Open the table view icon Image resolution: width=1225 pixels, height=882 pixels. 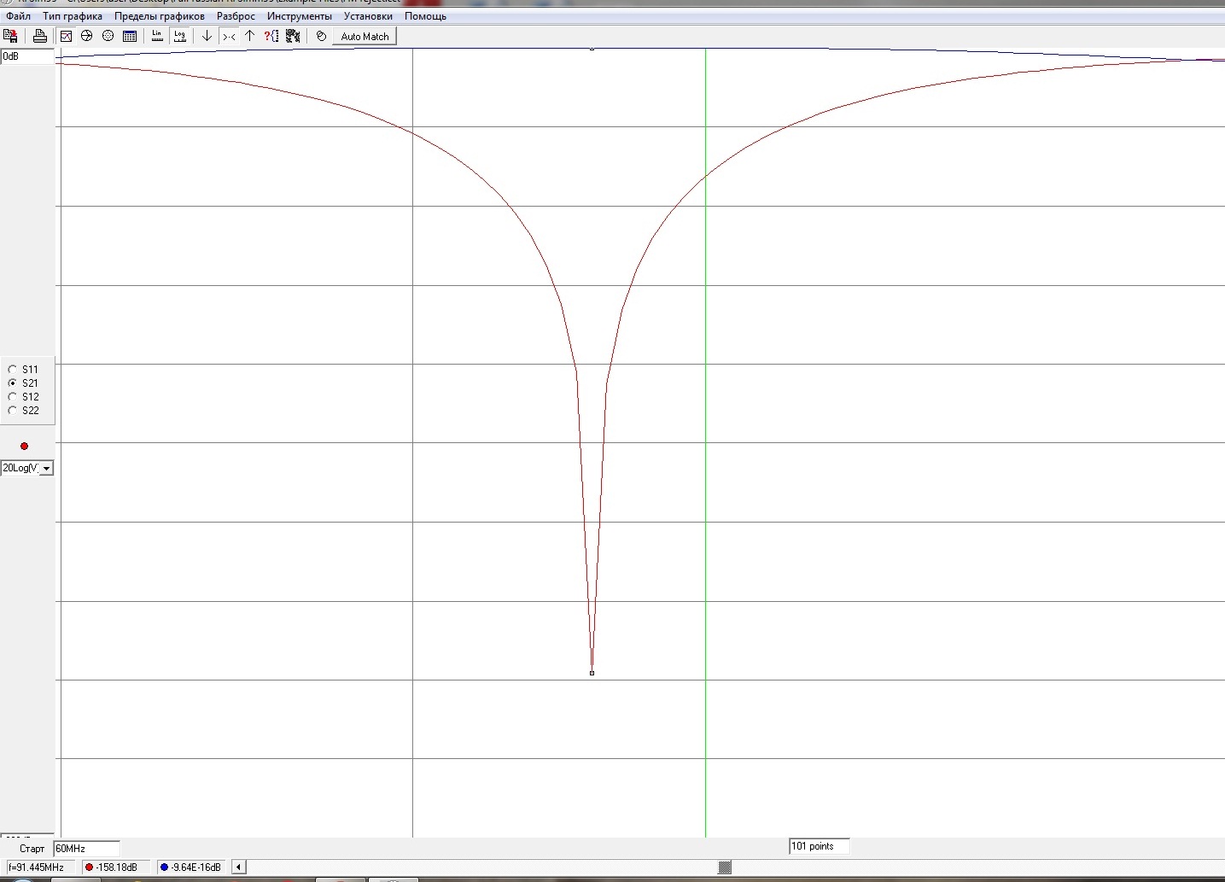click(x=130, y=36)
